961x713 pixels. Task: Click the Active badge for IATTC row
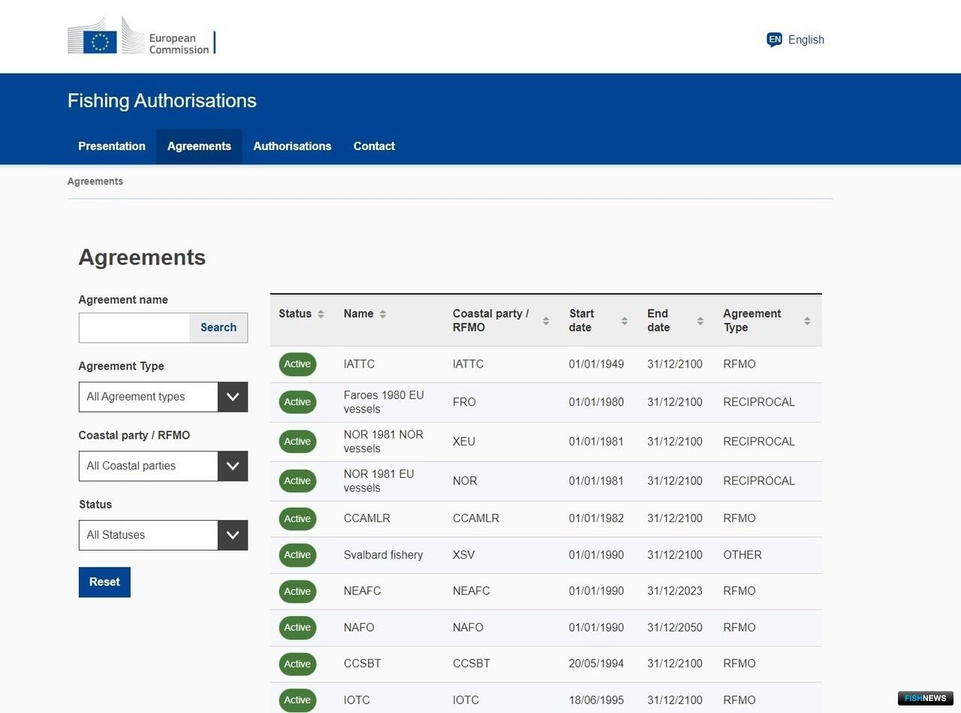(x=297, y=364)
